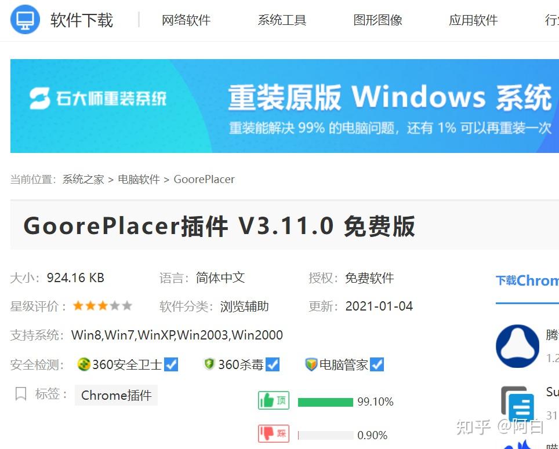Click the GoorePlacer插件 V3.11.0 免费版 title
This screenshot has height=449, width=559.
click(219, 226)
